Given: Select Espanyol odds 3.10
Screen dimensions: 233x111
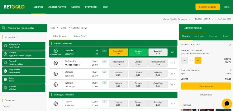Looking at the screenshot, I should [x=158, y=52].
